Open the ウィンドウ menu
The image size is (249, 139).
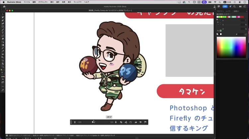pyautogui.click(x=77, y=2)
